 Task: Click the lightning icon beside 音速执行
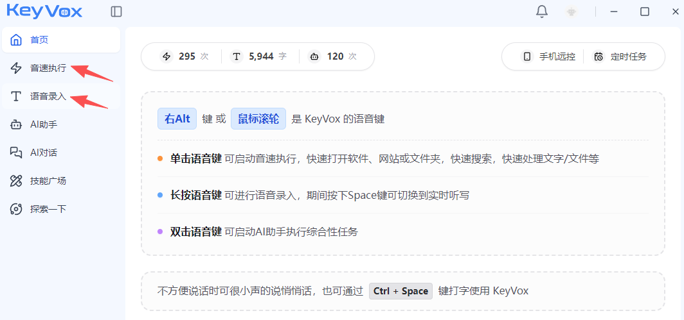pos(16,68)
